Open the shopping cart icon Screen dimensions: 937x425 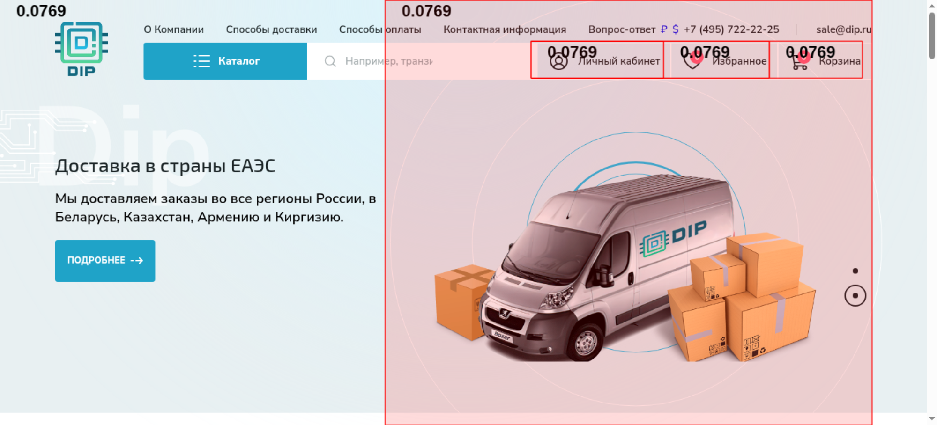pyautogui.click(x=800, y=61)
